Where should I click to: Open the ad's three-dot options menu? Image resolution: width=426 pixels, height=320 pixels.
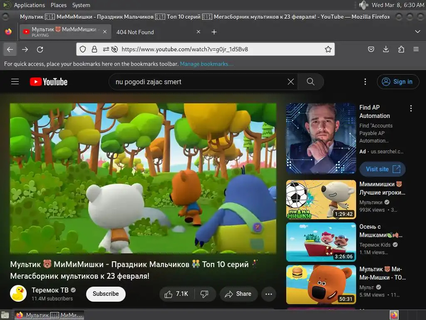tap(411, 109)
